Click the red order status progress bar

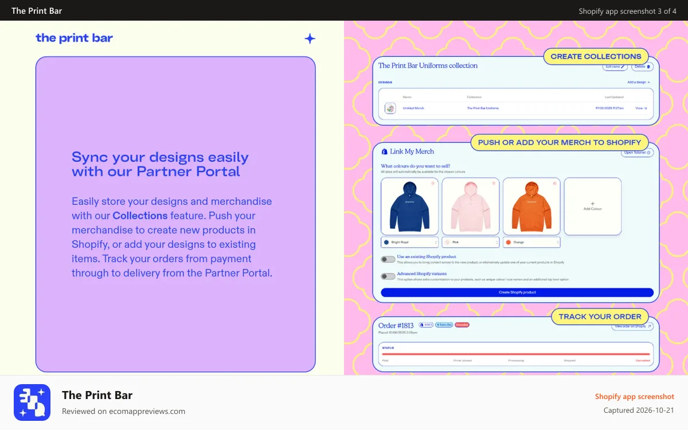point(516,354)
